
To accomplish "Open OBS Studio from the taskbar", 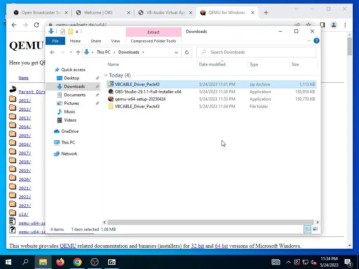I will coord(95,262).
